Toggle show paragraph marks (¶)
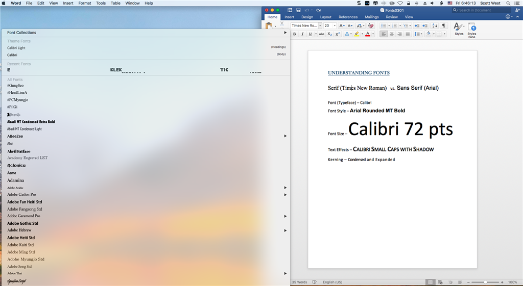Image resolution: width=523 pixels, height=286 pixels. pyautogui.click(x=444, y=25)
